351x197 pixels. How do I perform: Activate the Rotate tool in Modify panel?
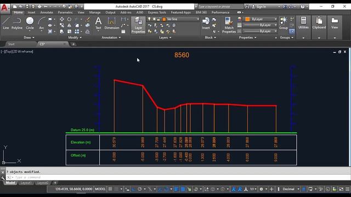pyautogui.click(x=70, y=19)
